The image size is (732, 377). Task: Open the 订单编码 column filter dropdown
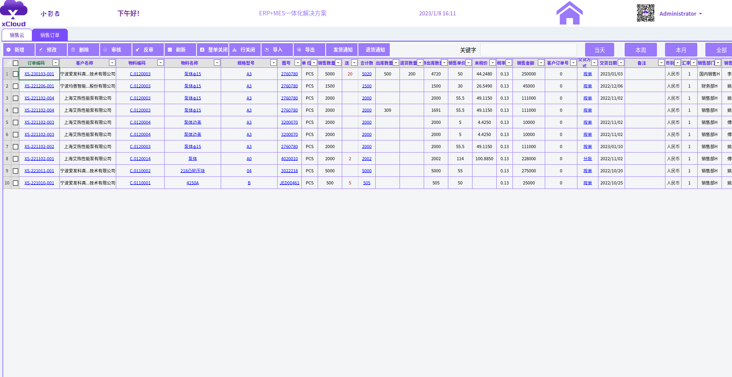(x=56, y=63)
